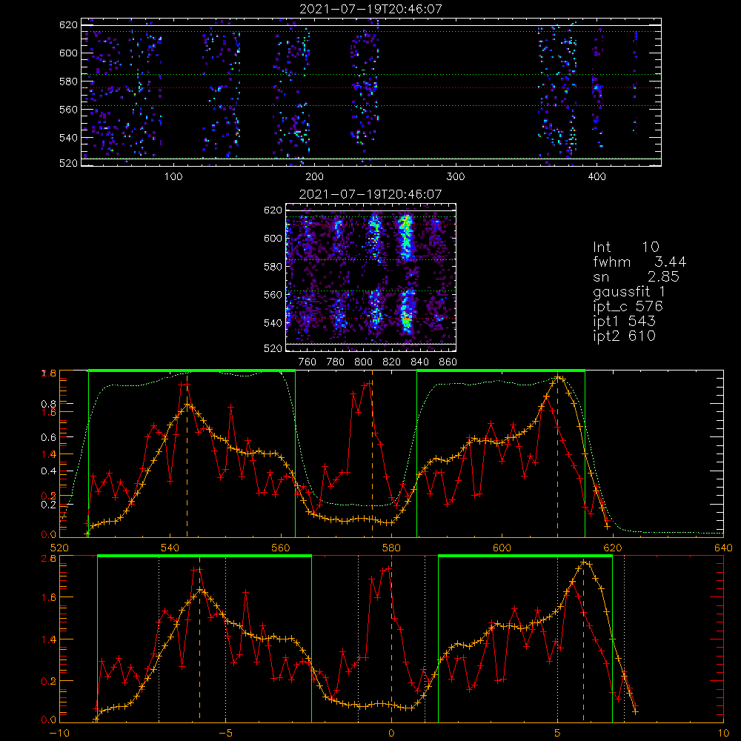Select the "sn 2.85" parameter text

636,276
